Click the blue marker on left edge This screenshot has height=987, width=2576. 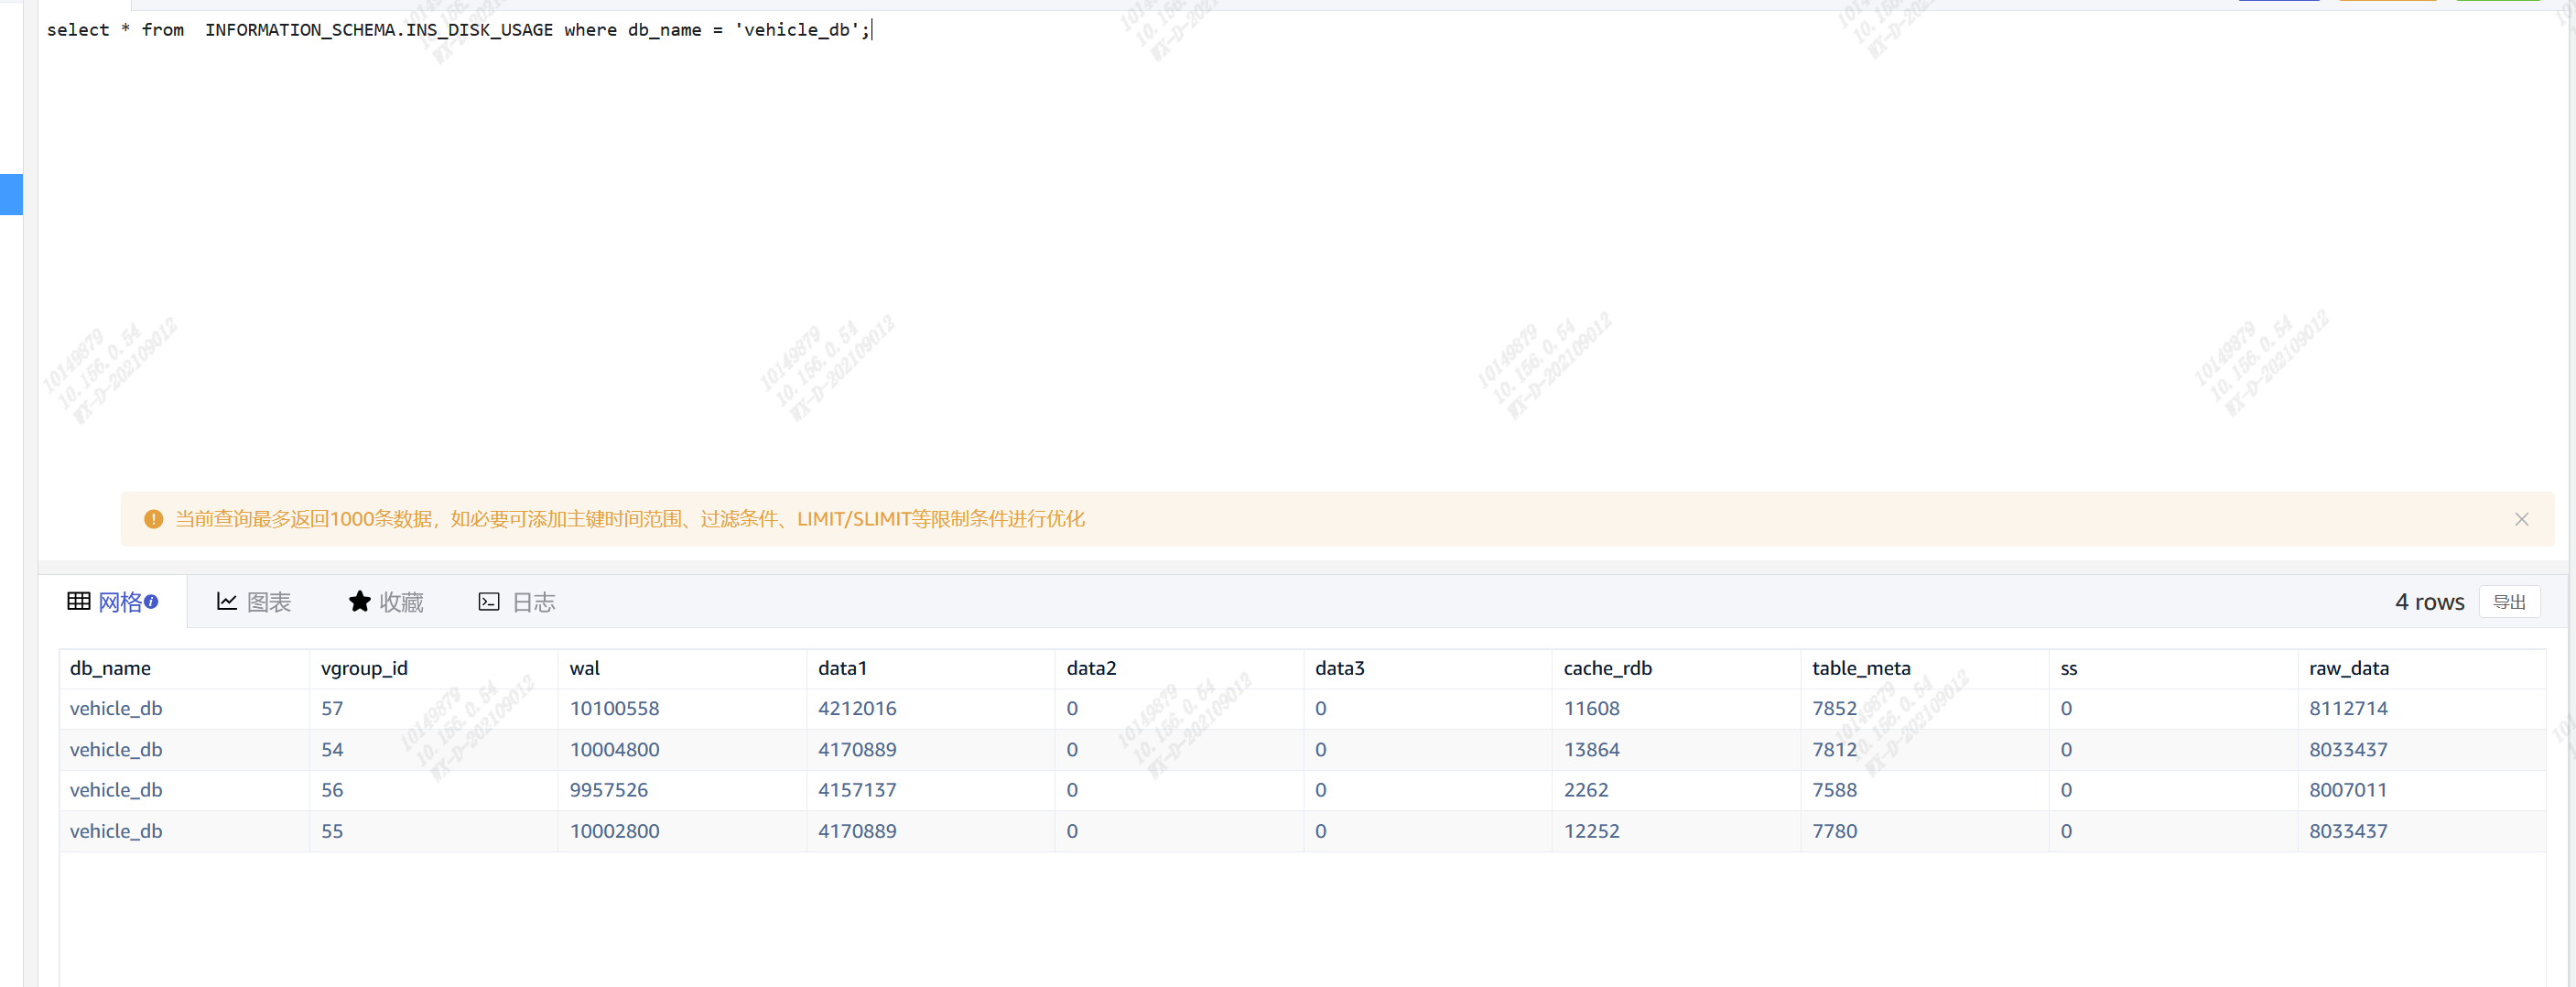pos(11,194)
